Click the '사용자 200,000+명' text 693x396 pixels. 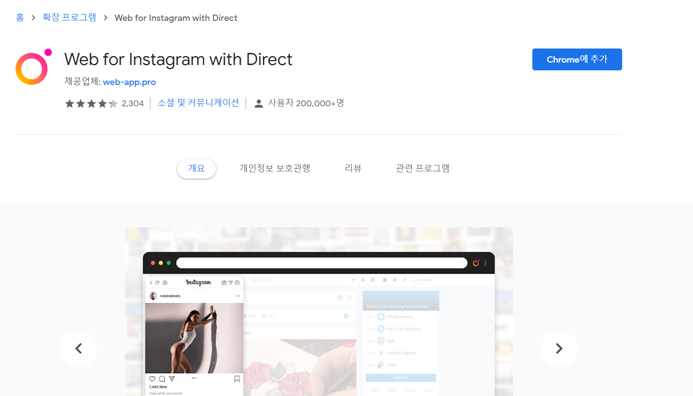(306, 103)
